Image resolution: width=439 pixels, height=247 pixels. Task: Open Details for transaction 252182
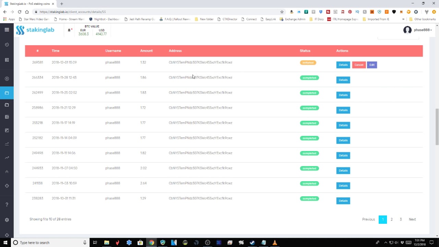tap(343, 140)
